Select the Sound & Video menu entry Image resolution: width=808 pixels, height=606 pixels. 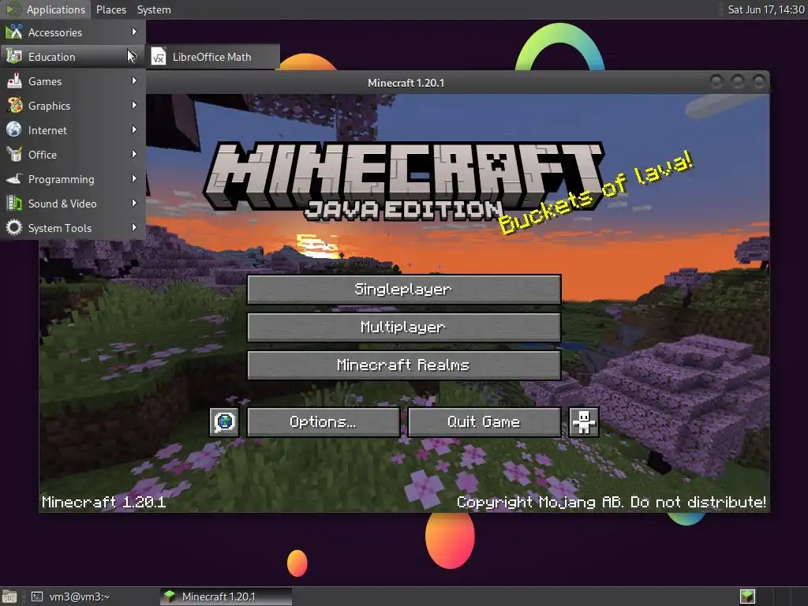[x=73, y=203]
